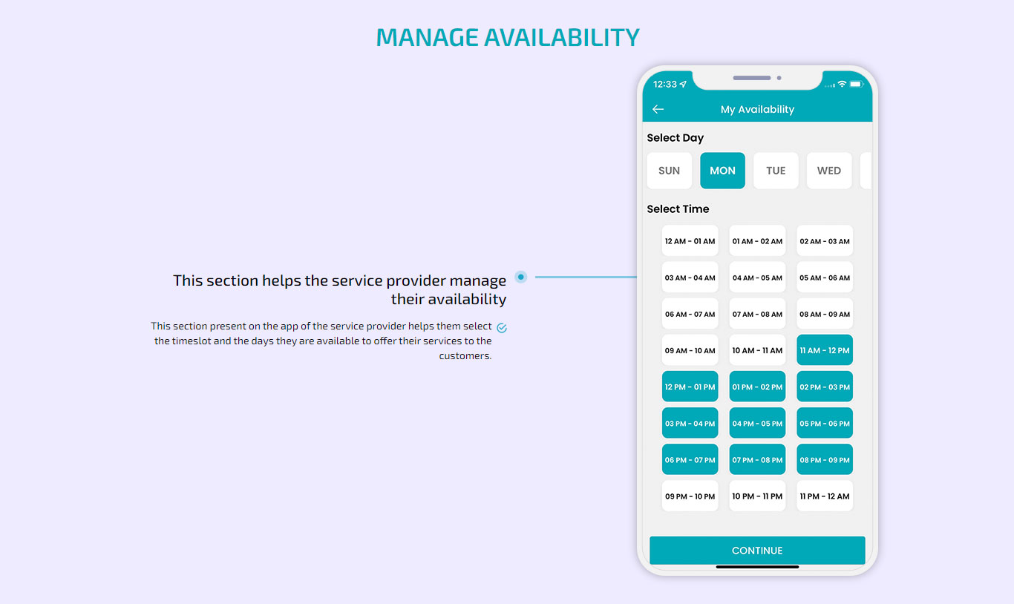Toggle the 03 AM - 04 AM timeslot
The width and height of the screenshot is (1014, 604).
pos(690,278)
